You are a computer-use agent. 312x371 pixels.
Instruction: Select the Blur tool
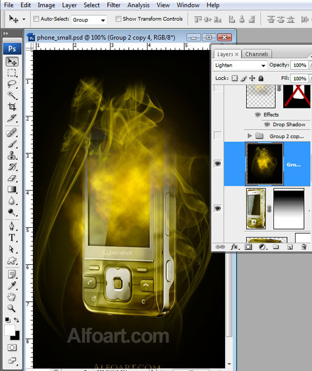coord(12,201)
